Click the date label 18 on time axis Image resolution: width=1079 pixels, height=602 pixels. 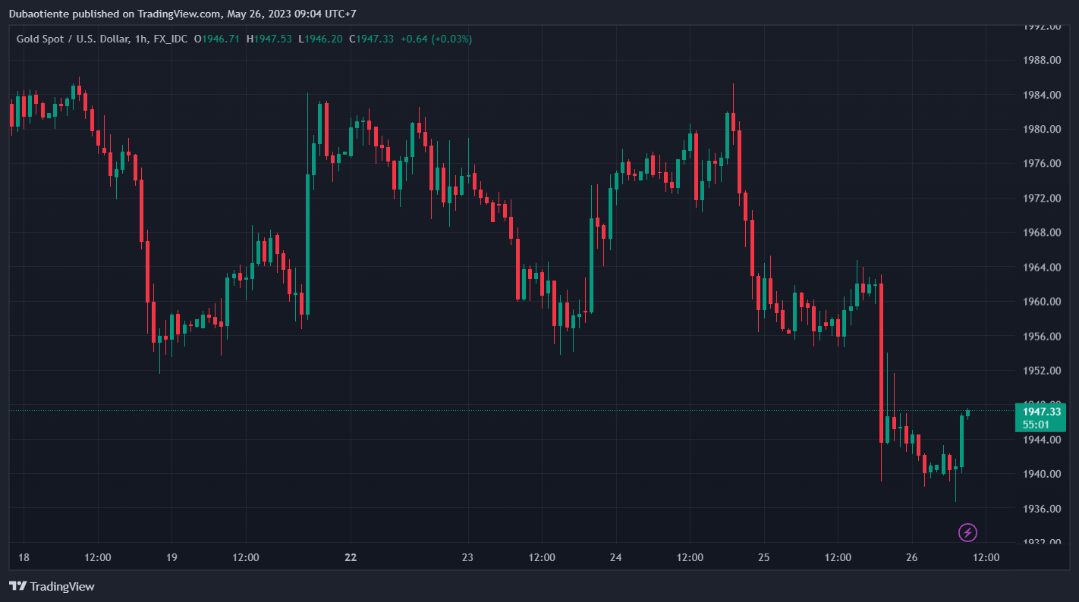coord(24,557)
